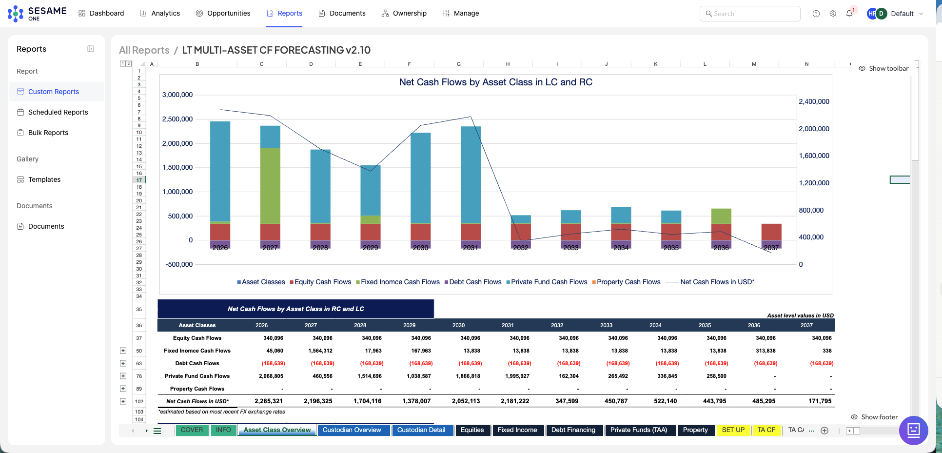This screenshot has height=453, width=942.
Task: Open the all sheets list icon
Action: coord(157,431)
